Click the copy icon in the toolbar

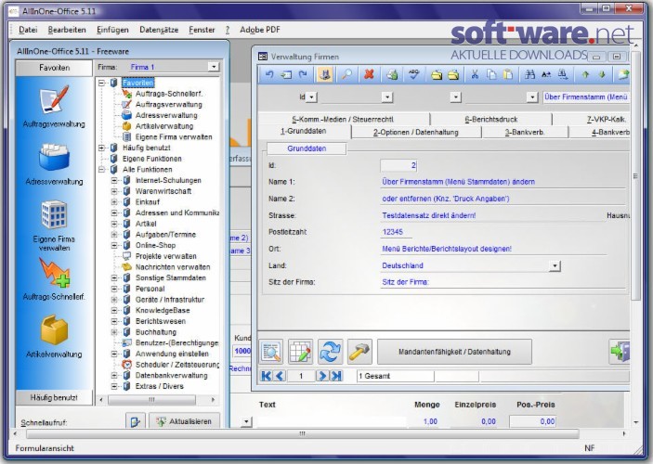491,74
